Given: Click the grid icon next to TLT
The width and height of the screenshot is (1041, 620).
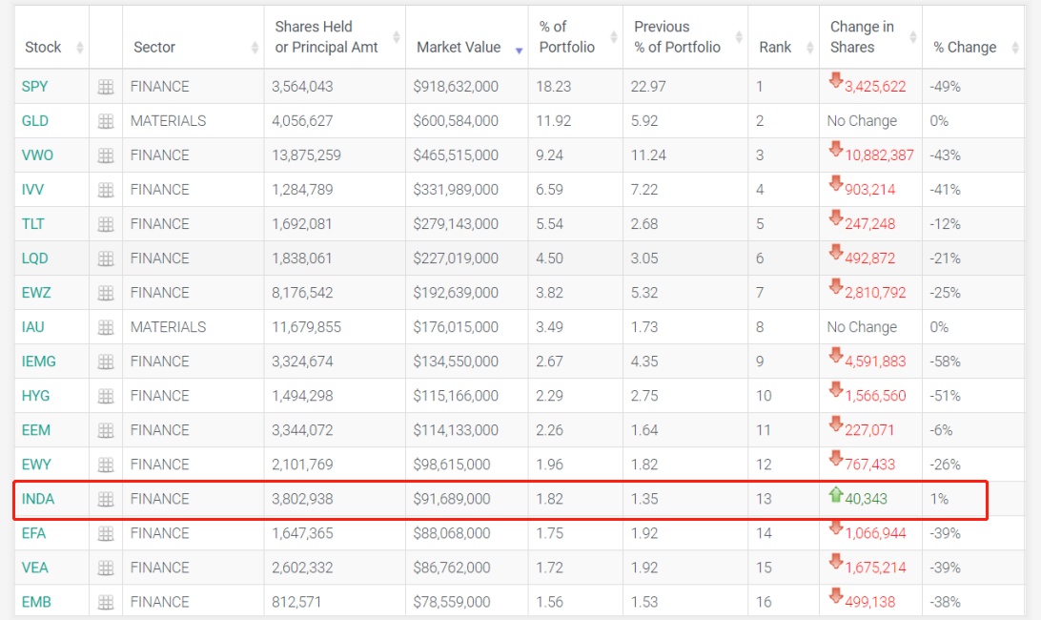Looking at the screenshot, I should 106,224.
